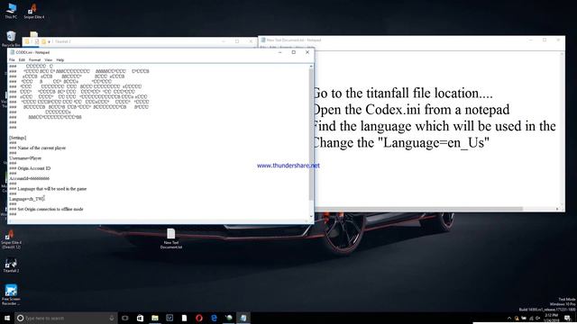Click scroll-down arrow in CODEX.ini Notepad
Screen dimensions: 577x324
311,216
